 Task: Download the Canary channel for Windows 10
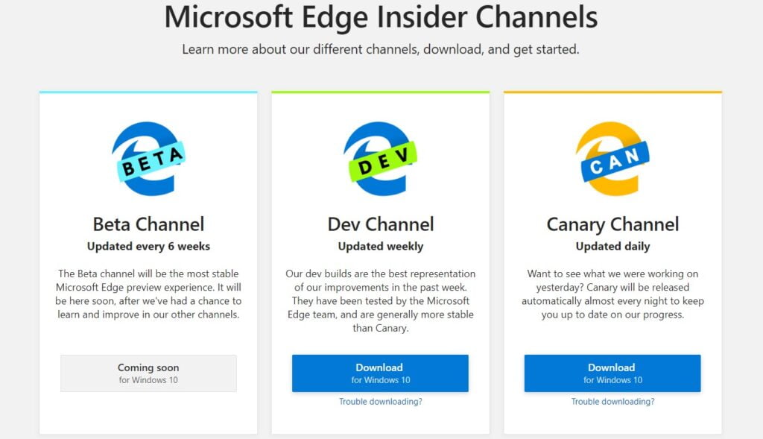pyautogui.click(x=612, y=373)
